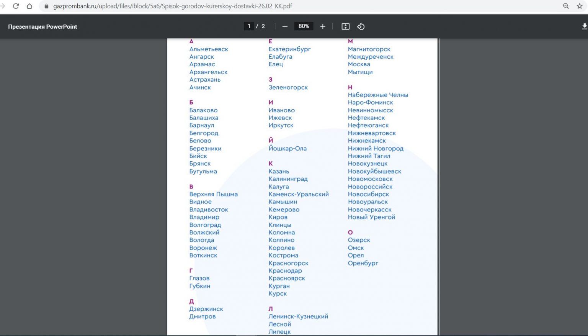Click the city Верхняя Пышма

213,194
